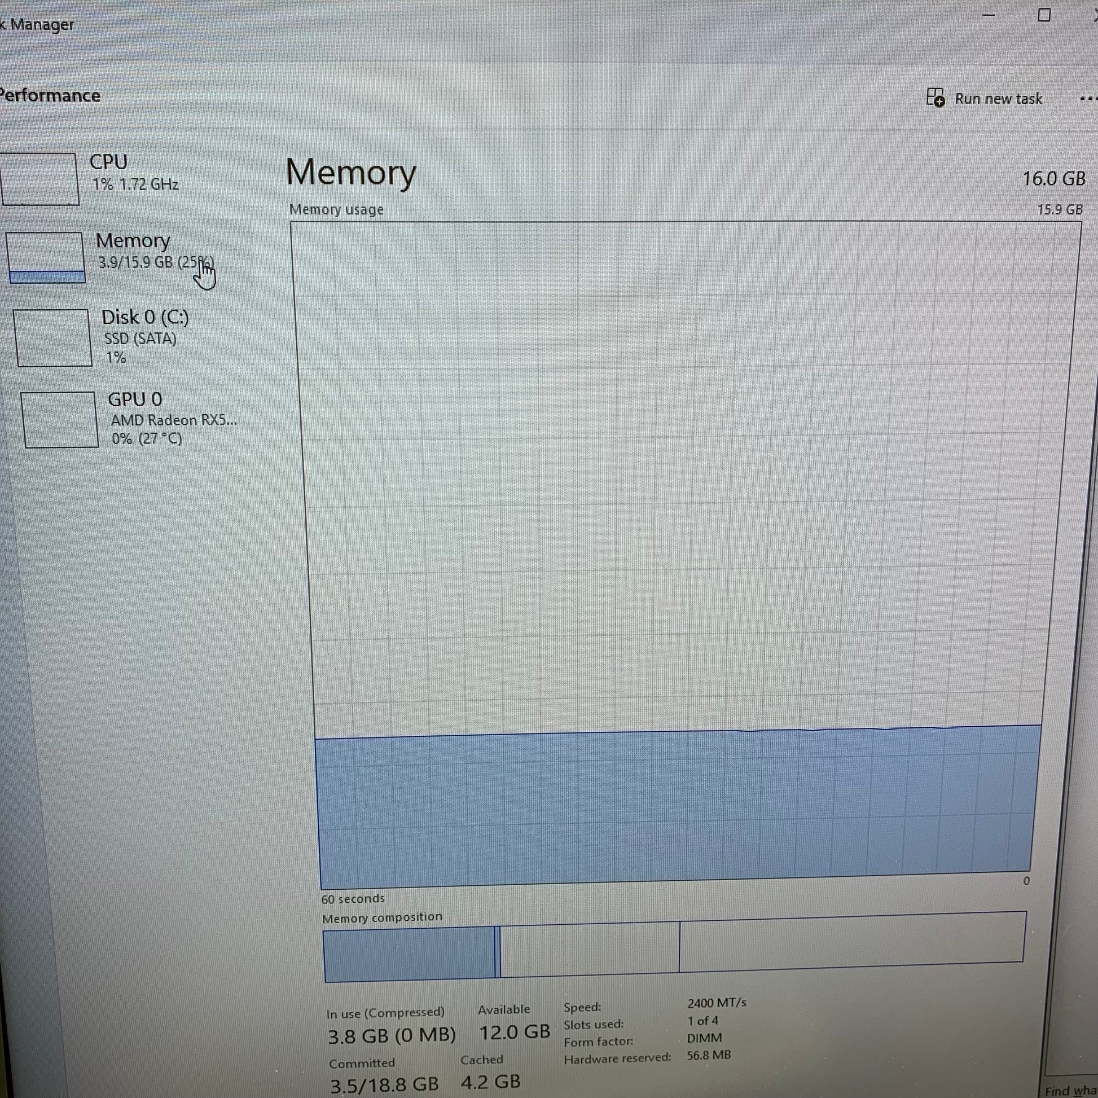Viewport: 1098px width, 1098px height.
Task: Select the CPU mini graph thumbnail
Action: (40, 178)
